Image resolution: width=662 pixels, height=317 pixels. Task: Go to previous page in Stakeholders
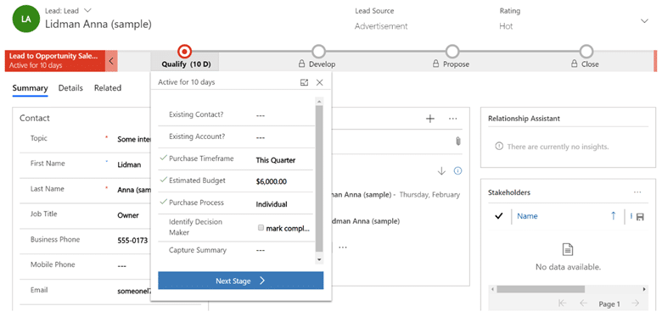[583, 303]
